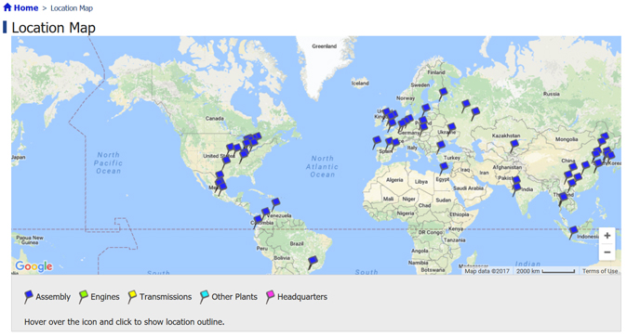This screenshot has width=627, height=336.
Task: Click the Google logo on the map
Action: point(34,266)
